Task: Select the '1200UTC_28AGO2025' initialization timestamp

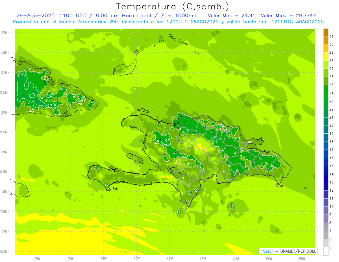Action: (x=193, y=22)
